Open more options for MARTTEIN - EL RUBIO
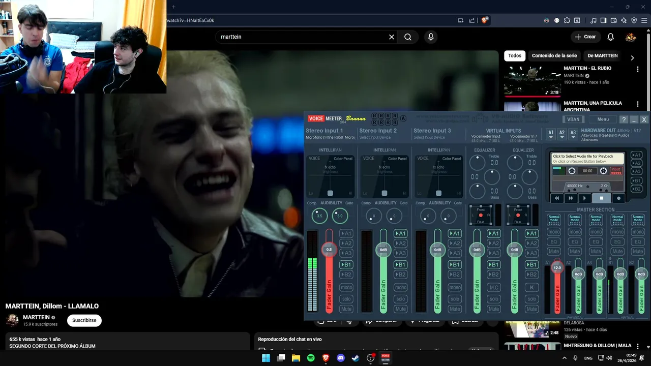Screen dimensions: 651x366 click(x=637, y=69)
